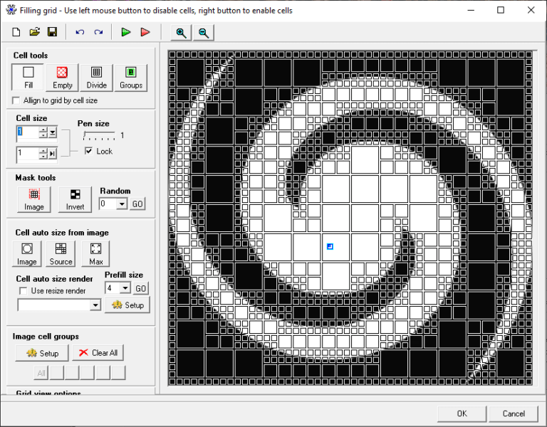Viewport: 547px width, 427px height.
Task: Uncheck the Lock checkbox
Action: click(x=88, y=151)
